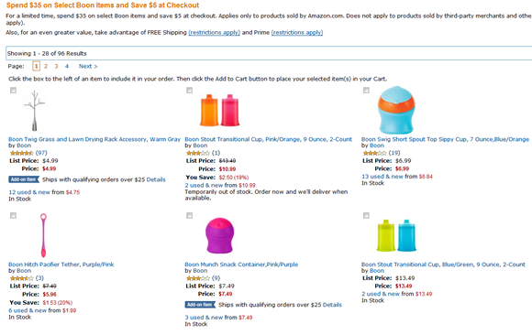Image resolution: width=532 pixels, height=335 pixels.
Task: Check the box for Boon Twig Drying Rack
Action: [x=13, y=90]
